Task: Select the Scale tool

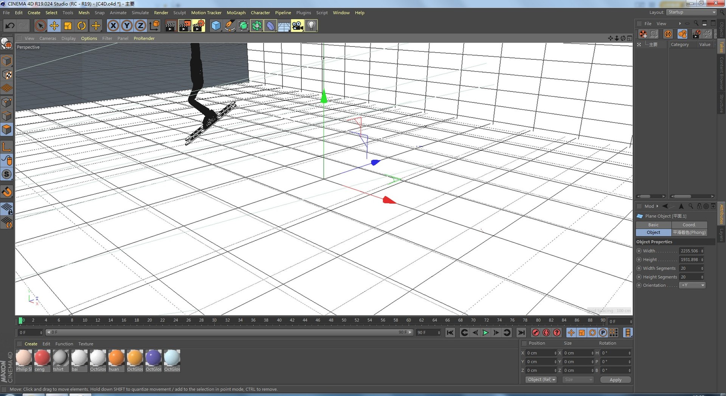Action: [68, 26]
